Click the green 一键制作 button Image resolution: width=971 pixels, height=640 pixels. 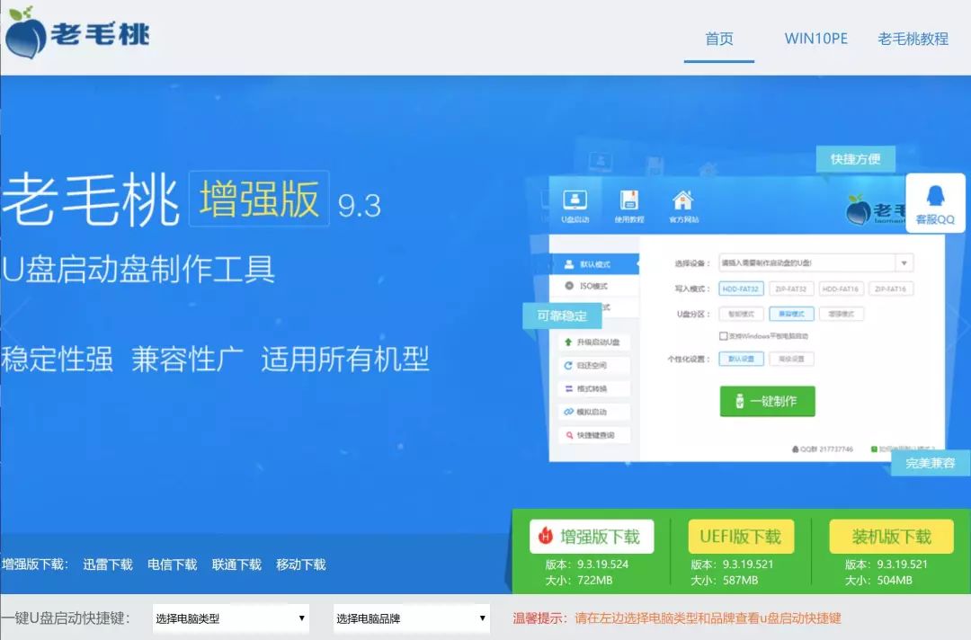[767, 401]
